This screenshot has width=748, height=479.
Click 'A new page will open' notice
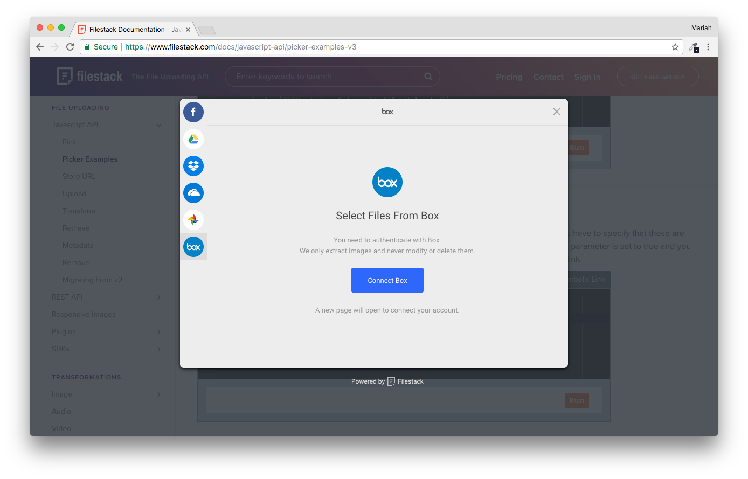coord(387,310)
